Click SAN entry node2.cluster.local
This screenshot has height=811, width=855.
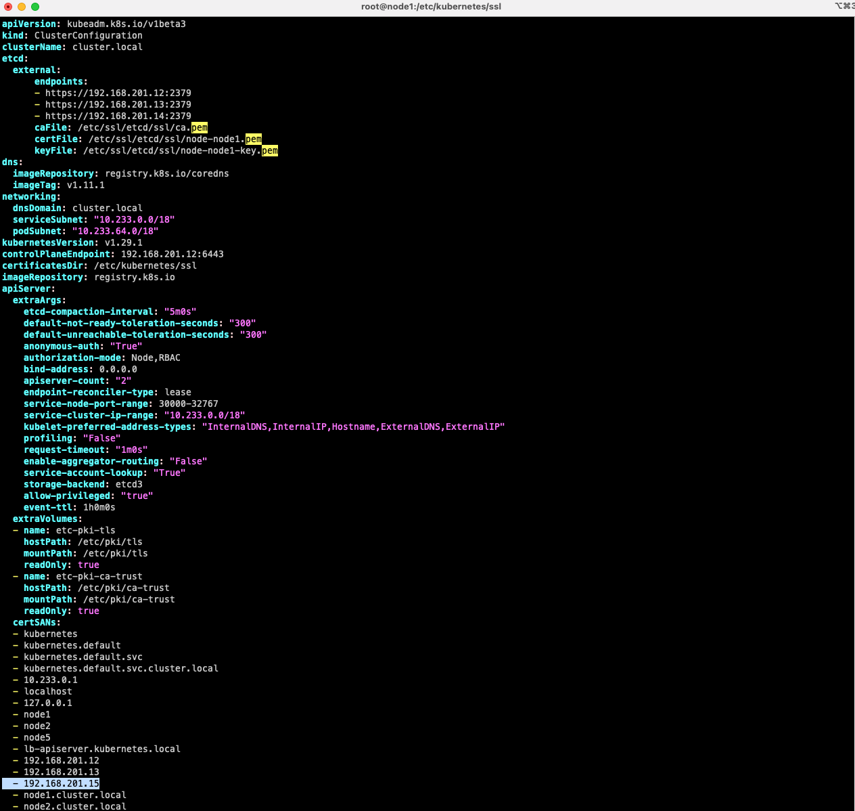pyautogui.click(x=75, y=806)
